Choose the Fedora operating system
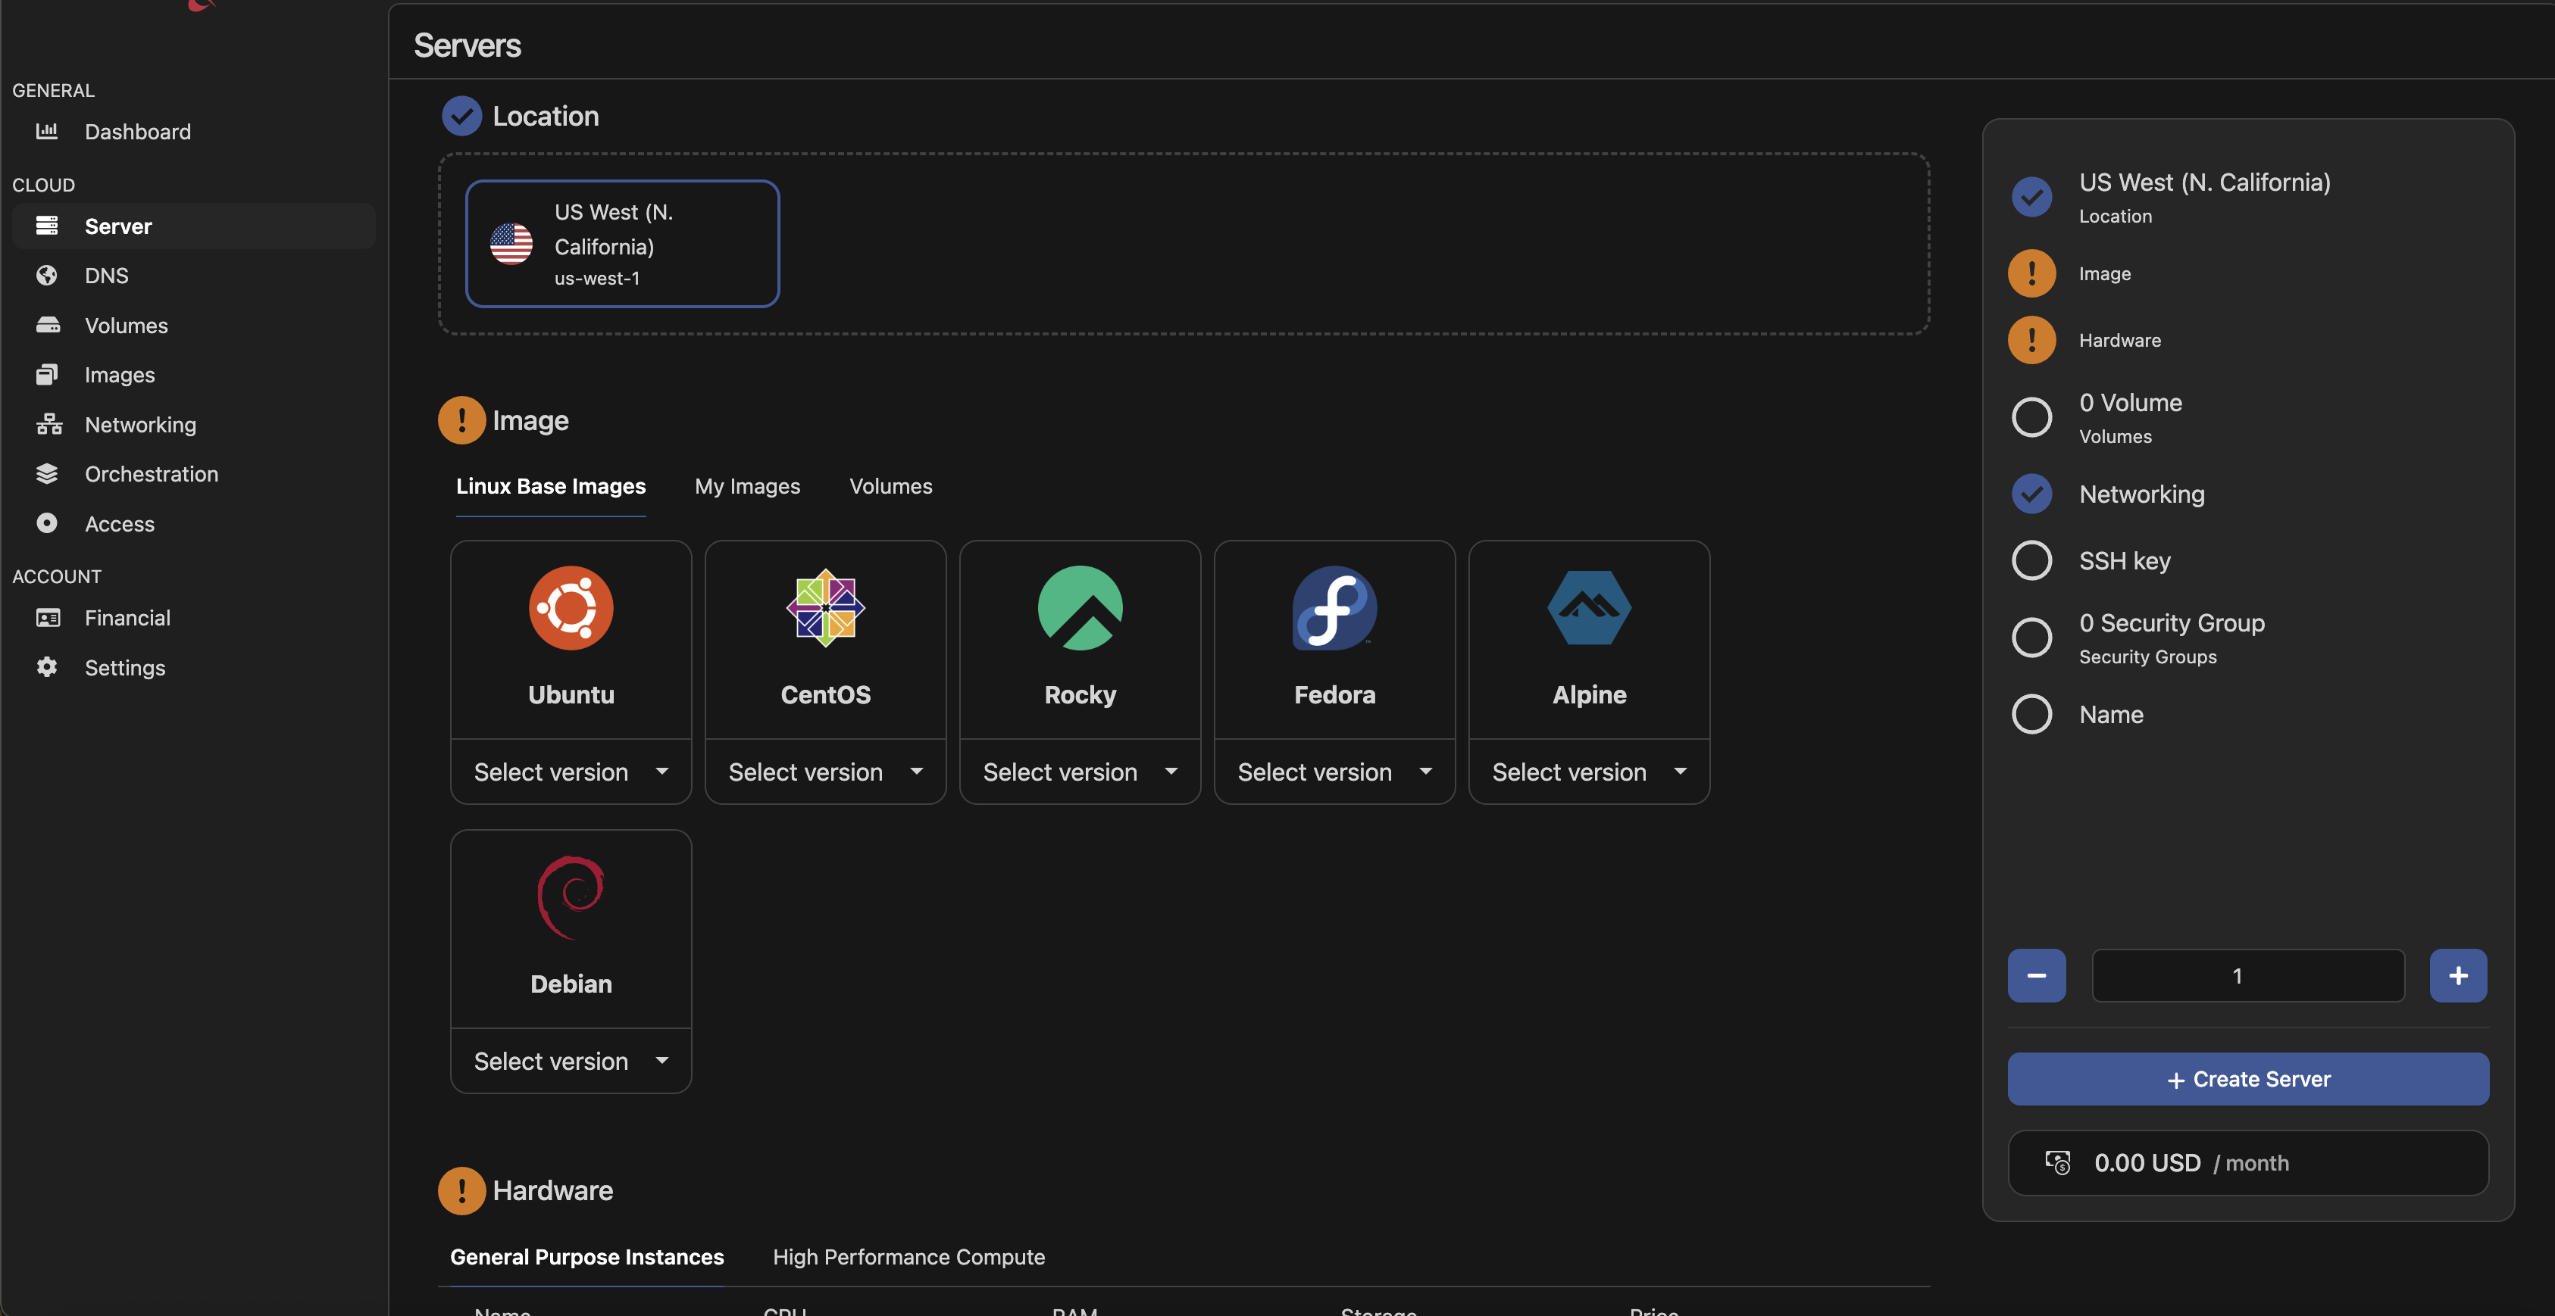 (1333, 635)
